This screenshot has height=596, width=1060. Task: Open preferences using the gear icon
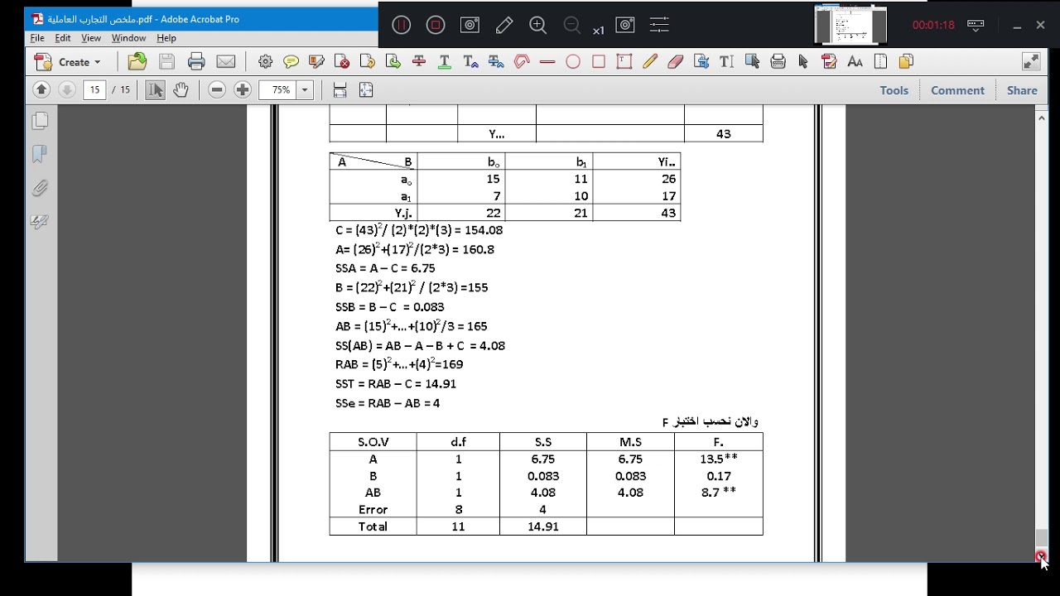pyautogui.click(x=265, y=61)
